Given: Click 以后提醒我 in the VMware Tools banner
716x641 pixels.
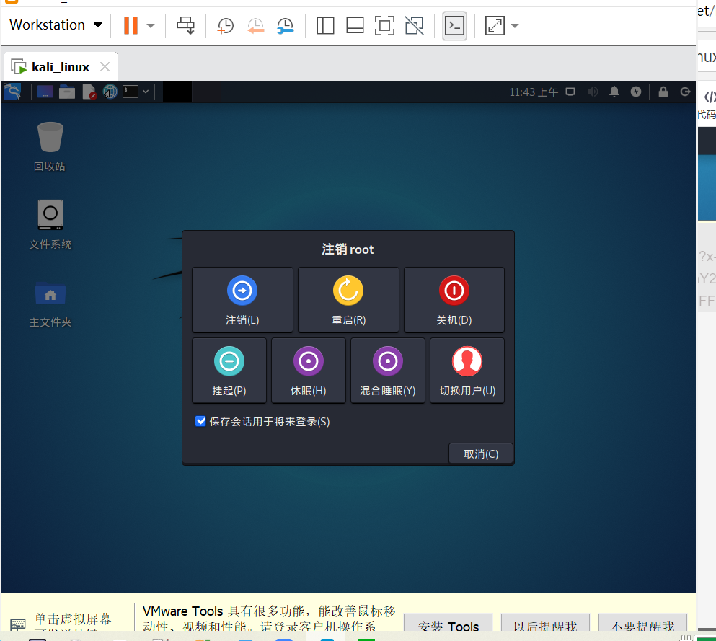Looking at the screenshot, I should [545, 626].
